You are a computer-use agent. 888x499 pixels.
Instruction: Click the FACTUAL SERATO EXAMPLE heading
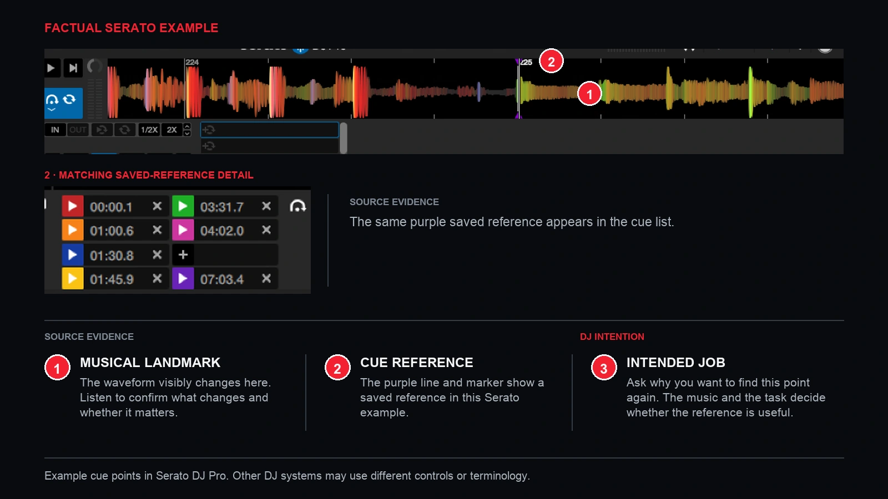132,28
